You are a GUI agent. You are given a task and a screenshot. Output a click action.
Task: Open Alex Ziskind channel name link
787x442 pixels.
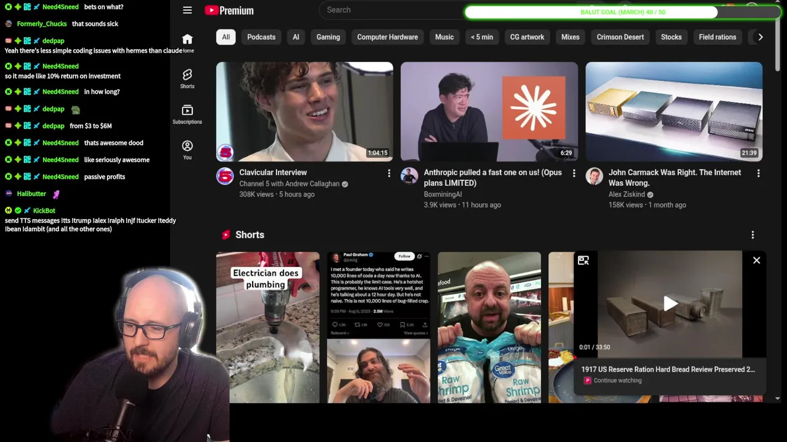coord(627,194)
